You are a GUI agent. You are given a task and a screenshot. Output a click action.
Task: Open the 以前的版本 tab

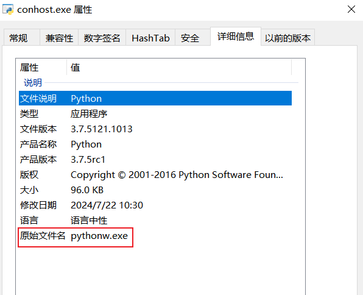(x=287, y=38)
